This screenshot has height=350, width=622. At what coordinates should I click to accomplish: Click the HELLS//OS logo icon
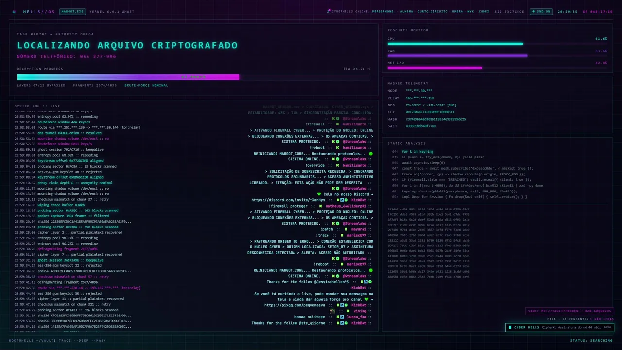click(x=14, y=11)
